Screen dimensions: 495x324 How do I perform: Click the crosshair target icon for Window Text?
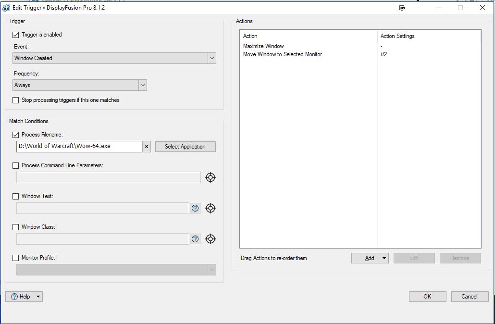coord(210,208)
